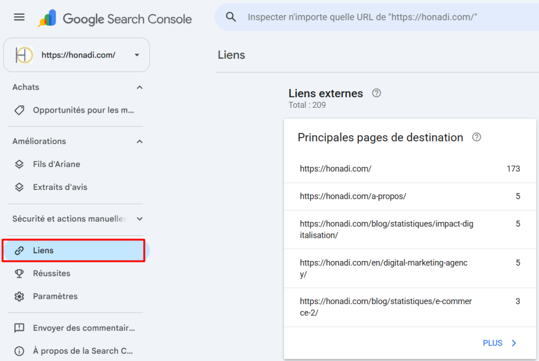
Task: Click the Paramètres gear icon
Action: (19, 296)
